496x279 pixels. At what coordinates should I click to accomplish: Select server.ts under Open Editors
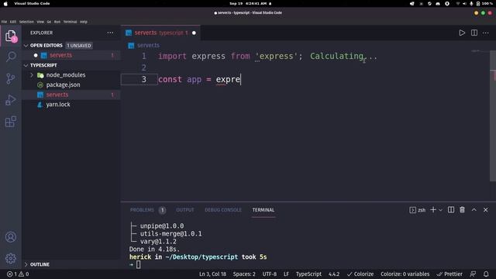pyautogui.click(x=60, y=55)
